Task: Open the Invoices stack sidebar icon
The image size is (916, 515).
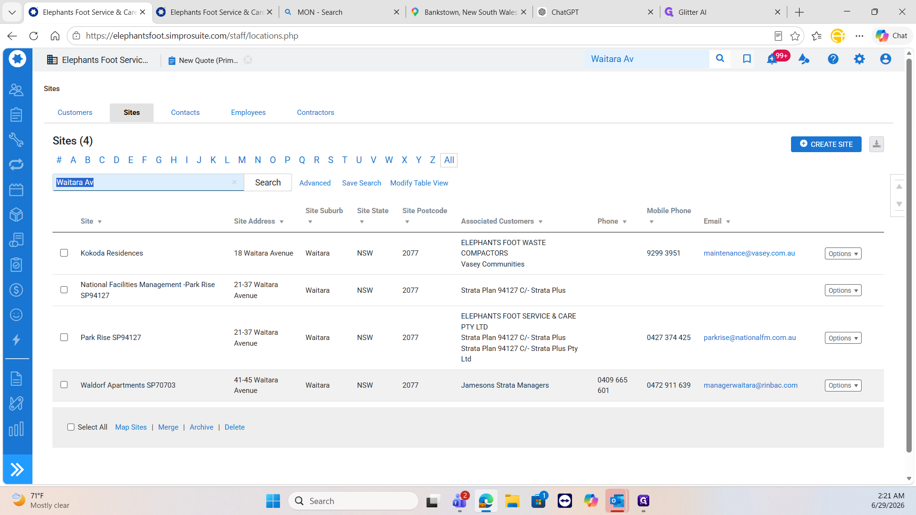Action: coord(16,240)
